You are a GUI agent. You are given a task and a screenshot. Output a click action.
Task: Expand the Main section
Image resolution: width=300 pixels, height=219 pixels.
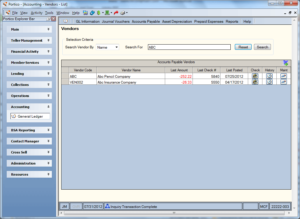coord(29,29)
